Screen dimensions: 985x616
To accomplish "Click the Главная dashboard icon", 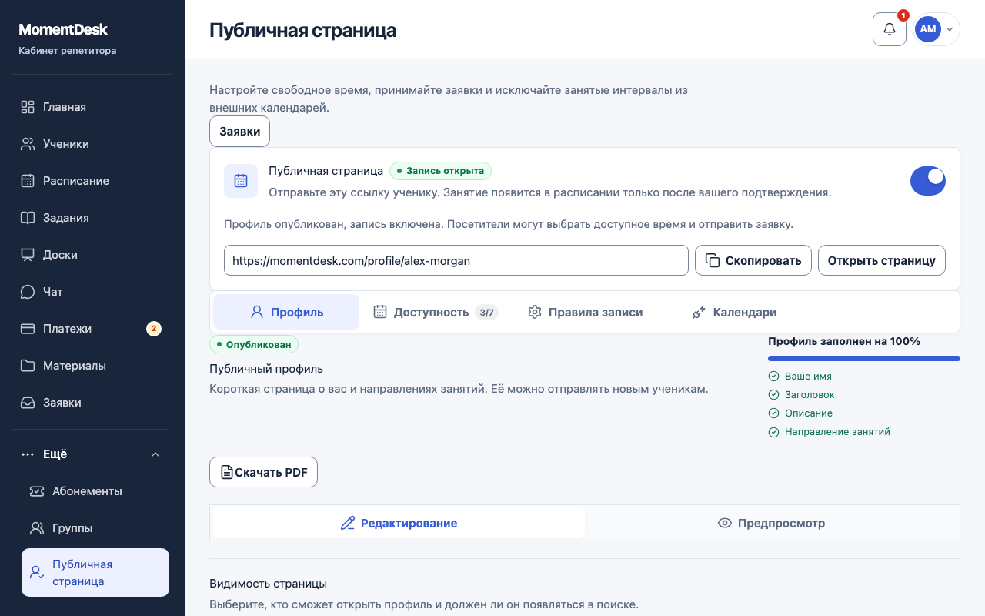I will coord(28,107).
